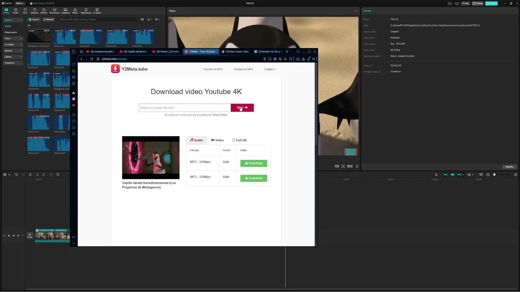Click the Cepillo dental video thumbnail
The image size is (520, 292).
point(151,158)
